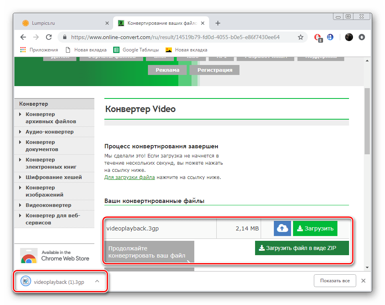This screenshot has width=385, height=305.
Task: Click the Реклама menu button
Action: pos(167,70)
